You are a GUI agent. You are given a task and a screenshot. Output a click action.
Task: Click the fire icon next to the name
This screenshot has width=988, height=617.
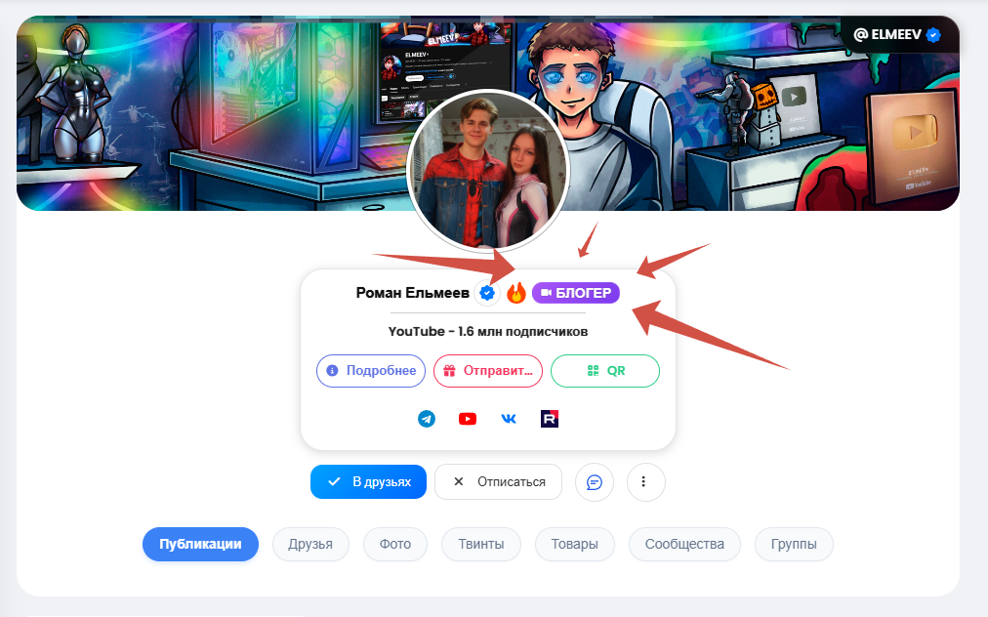click(x=516, y=293)
